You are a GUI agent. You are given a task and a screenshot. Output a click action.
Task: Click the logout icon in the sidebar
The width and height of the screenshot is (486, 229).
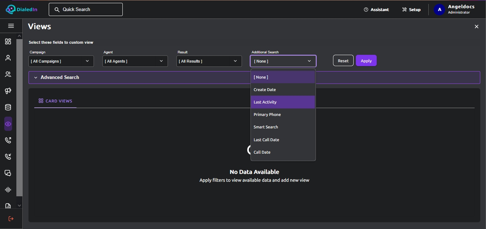point(11,219)
